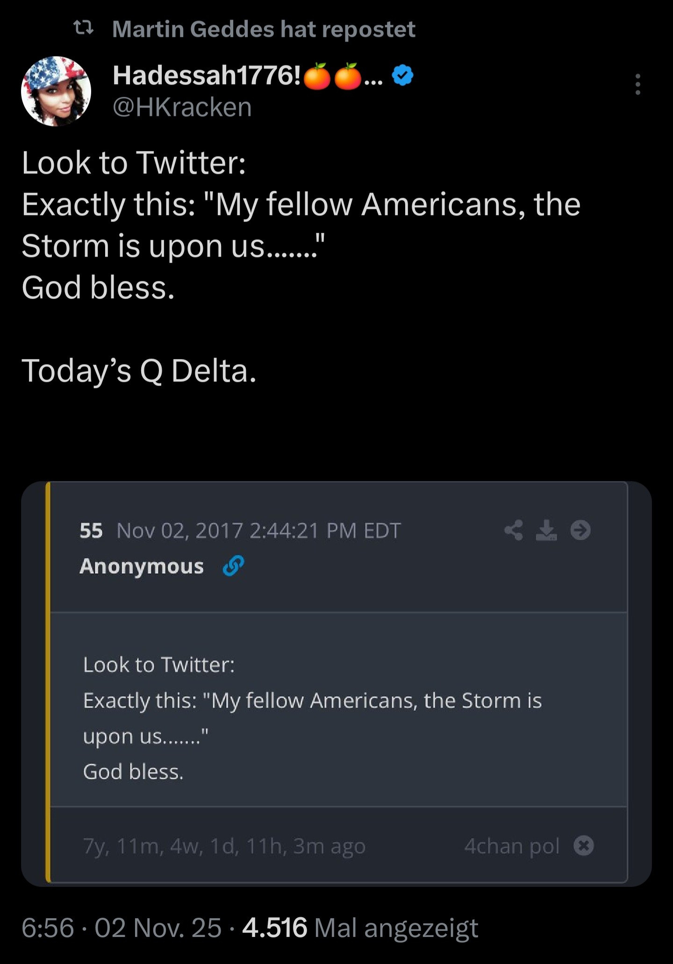Image resolution: width=673 pixels, height=964 pixels.
Task: Click the Anonymous author name
Action: pos(142,566)
